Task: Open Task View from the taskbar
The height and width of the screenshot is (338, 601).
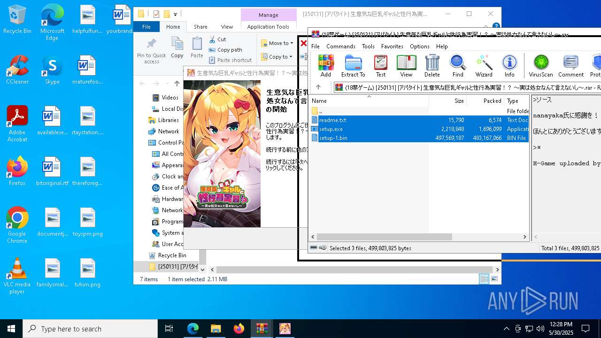Action: point(169,329)
